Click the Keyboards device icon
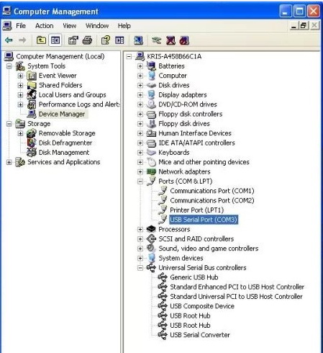 tap(151, 152)
